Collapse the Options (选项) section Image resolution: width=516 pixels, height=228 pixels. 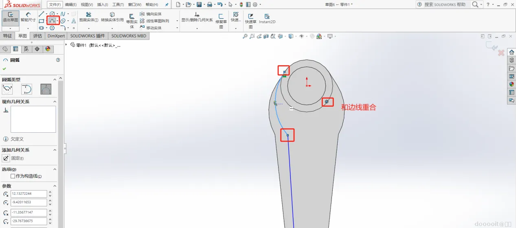[55, 169]
